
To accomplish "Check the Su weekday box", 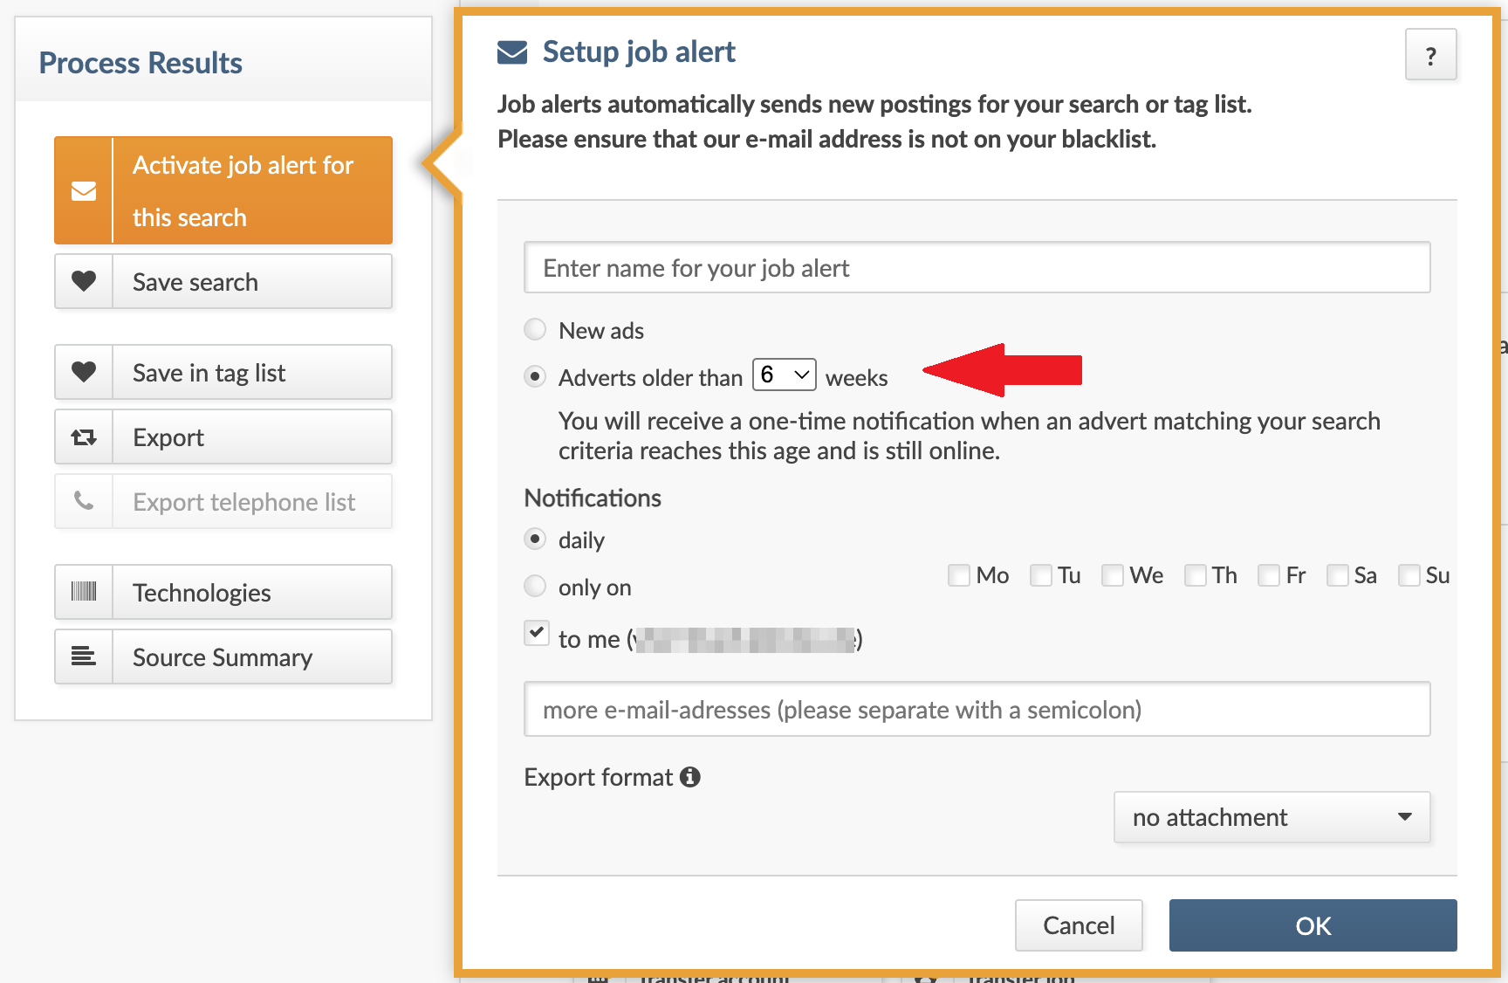I will 1409,575.
